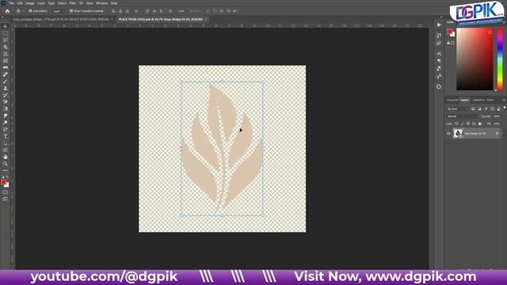Viewport: 507px width, 285px height.
Task: Click the logo design layer thumbnail
Action: coord(458,133)
